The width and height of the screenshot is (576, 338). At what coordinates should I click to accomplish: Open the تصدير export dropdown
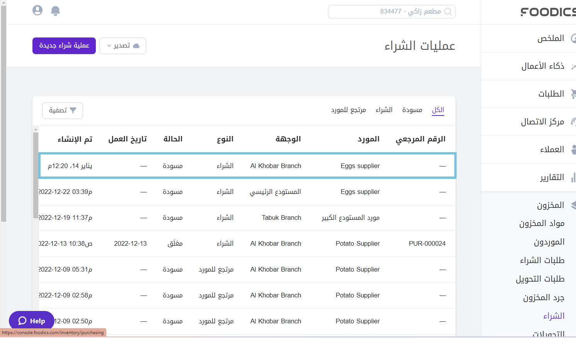[122, 46]
